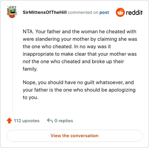Click the paragraph beginning "Nope, you should"
The width and height of the screenshot is (149, 148).
coord(79,90)
